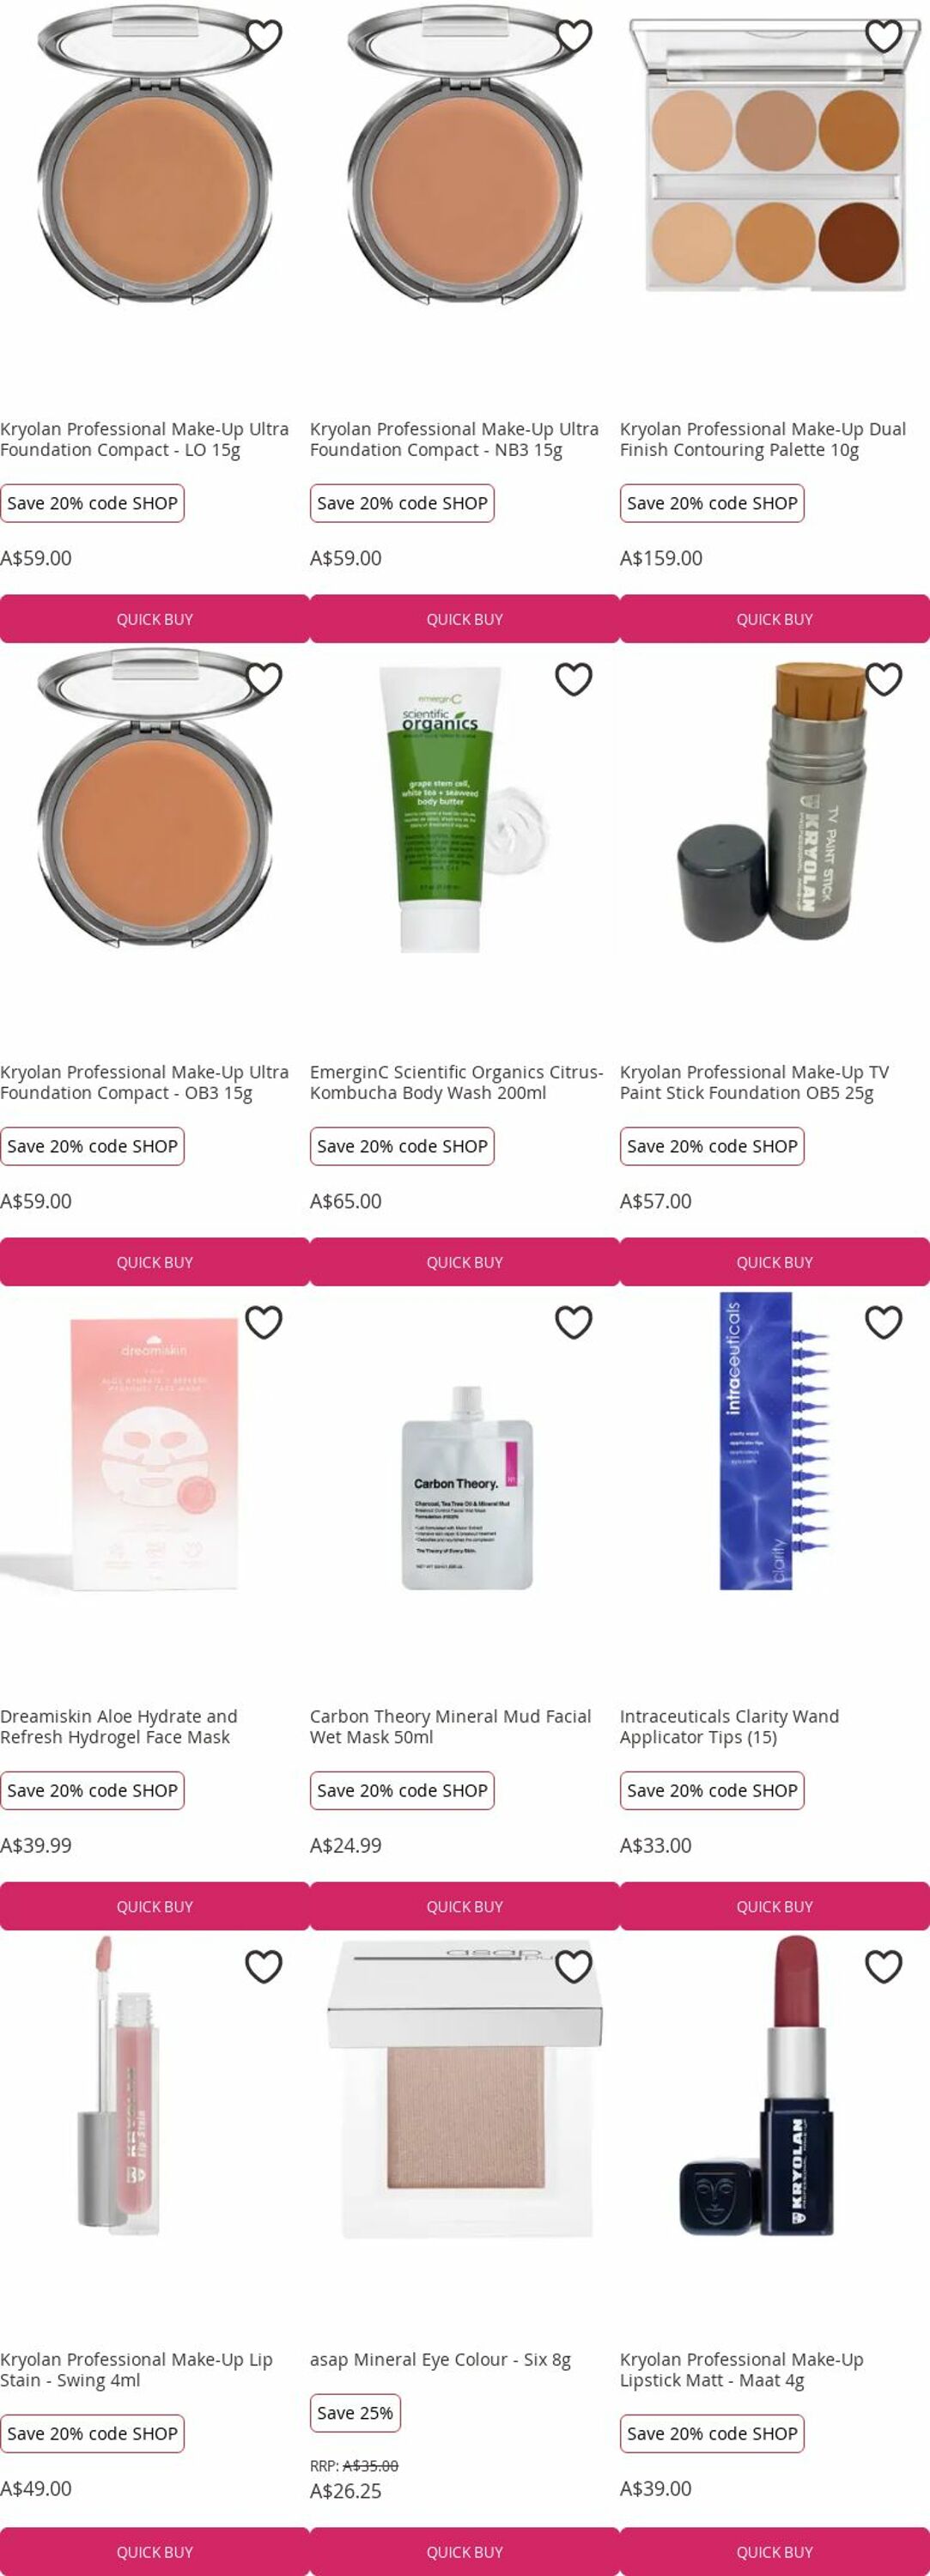Image resolution: width=930 pixels, height=2576 pixels.
Task: Open Kryolan Foundation Compact OB3 product link
Action: 145,1082
